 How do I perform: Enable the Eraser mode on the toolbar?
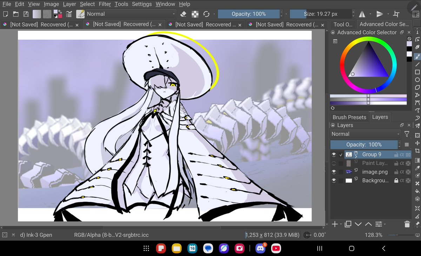(x=183, y=14)
